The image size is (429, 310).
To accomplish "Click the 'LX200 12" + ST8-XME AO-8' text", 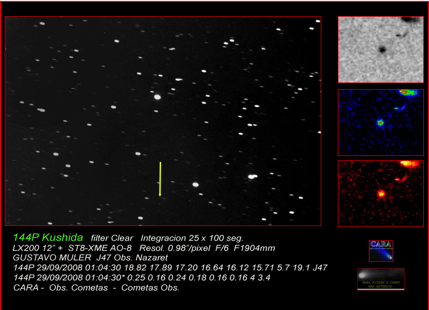I will tap(72, 248).
